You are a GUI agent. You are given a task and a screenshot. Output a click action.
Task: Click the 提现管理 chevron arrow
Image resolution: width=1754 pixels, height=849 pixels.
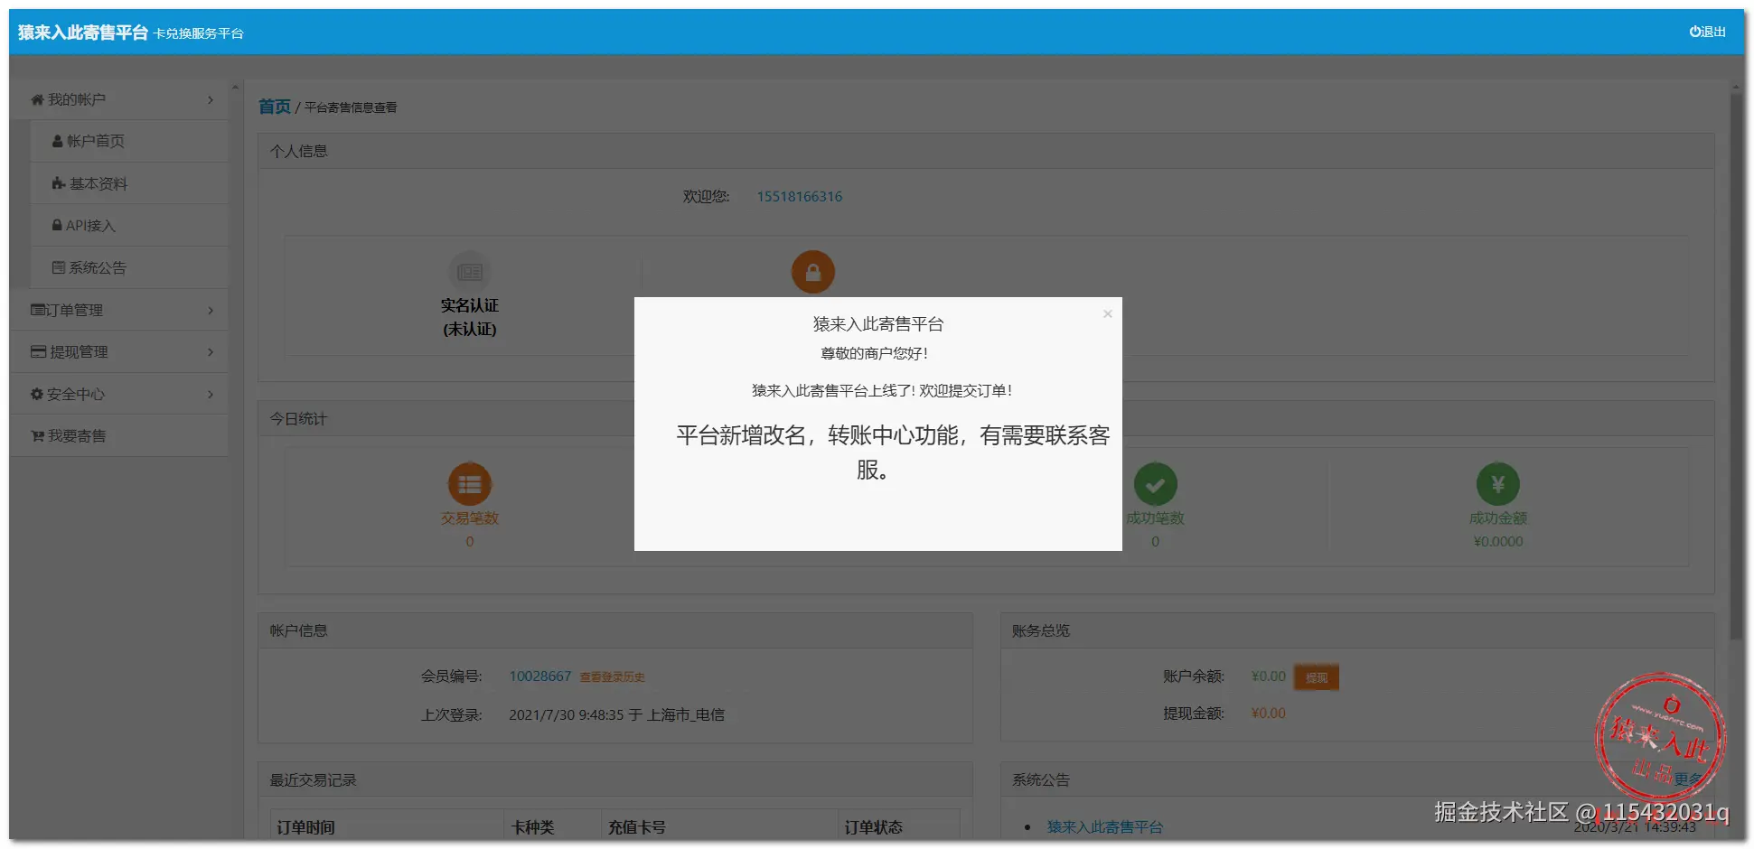pos(211,352)
